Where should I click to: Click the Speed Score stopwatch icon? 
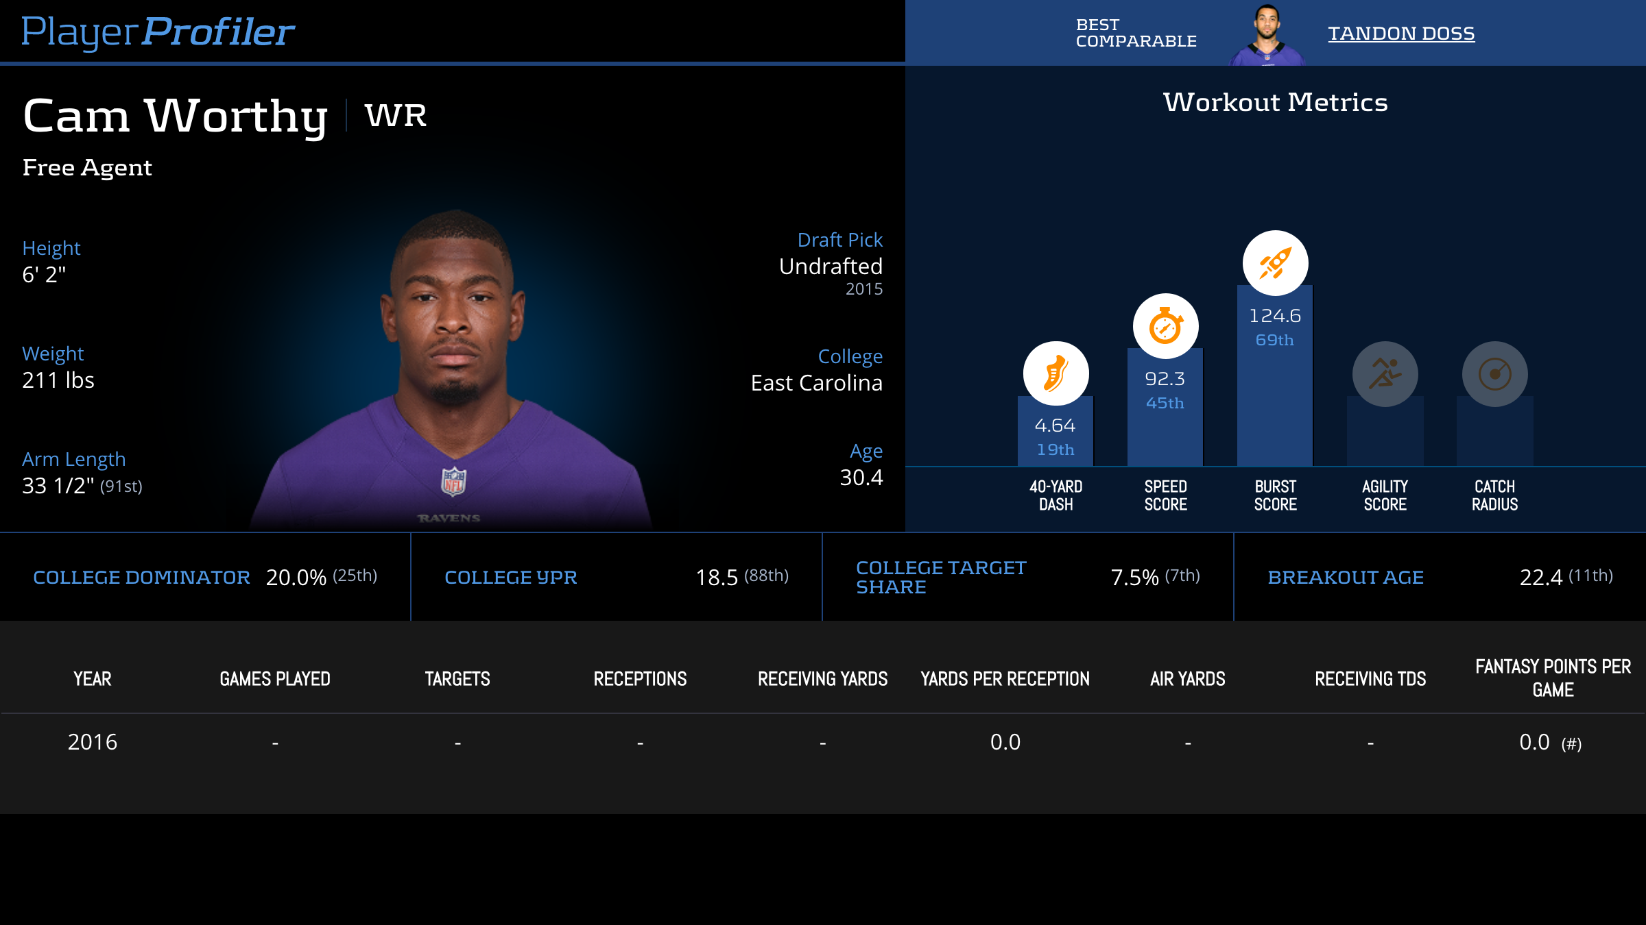[1165, 326]
